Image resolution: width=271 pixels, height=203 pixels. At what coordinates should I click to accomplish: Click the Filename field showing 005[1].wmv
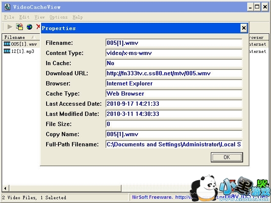[x=174, y=43]
